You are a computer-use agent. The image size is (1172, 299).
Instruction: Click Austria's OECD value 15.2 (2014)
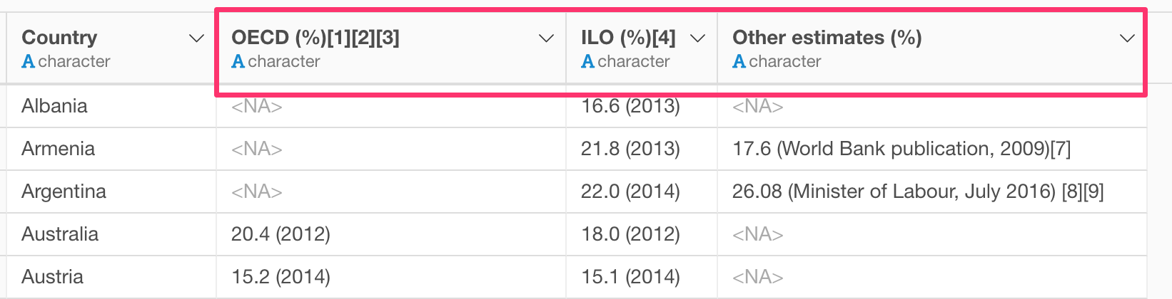tap(391, 277)
